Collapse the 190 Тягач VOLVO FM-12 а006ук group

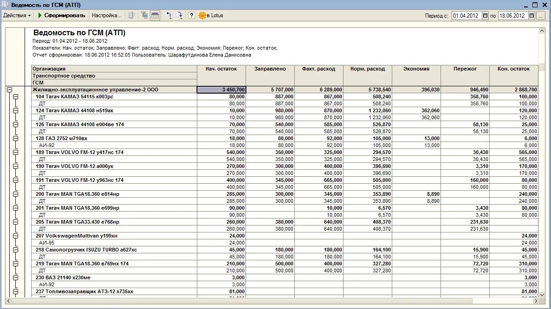[15, 166]
